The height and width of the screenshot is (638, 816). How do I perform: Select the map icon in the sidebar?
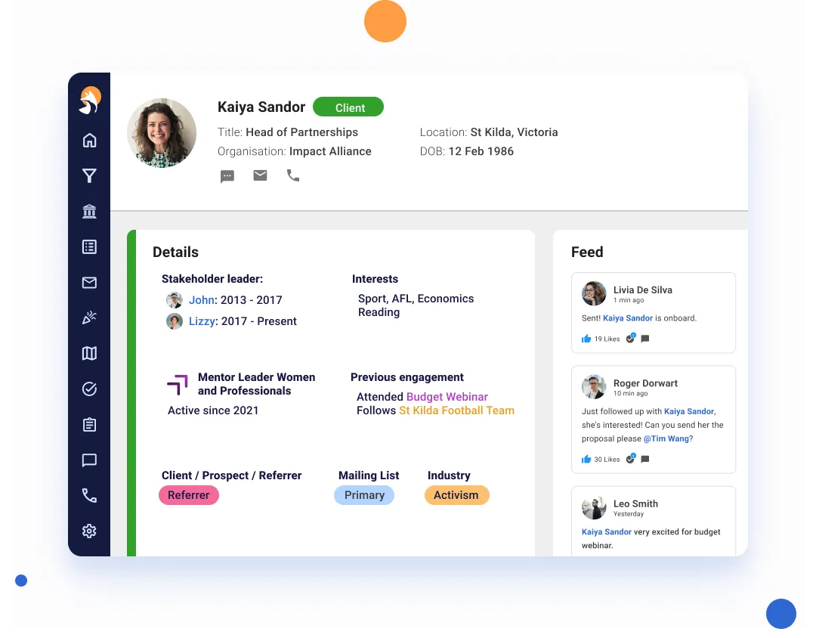click(89, 353)
